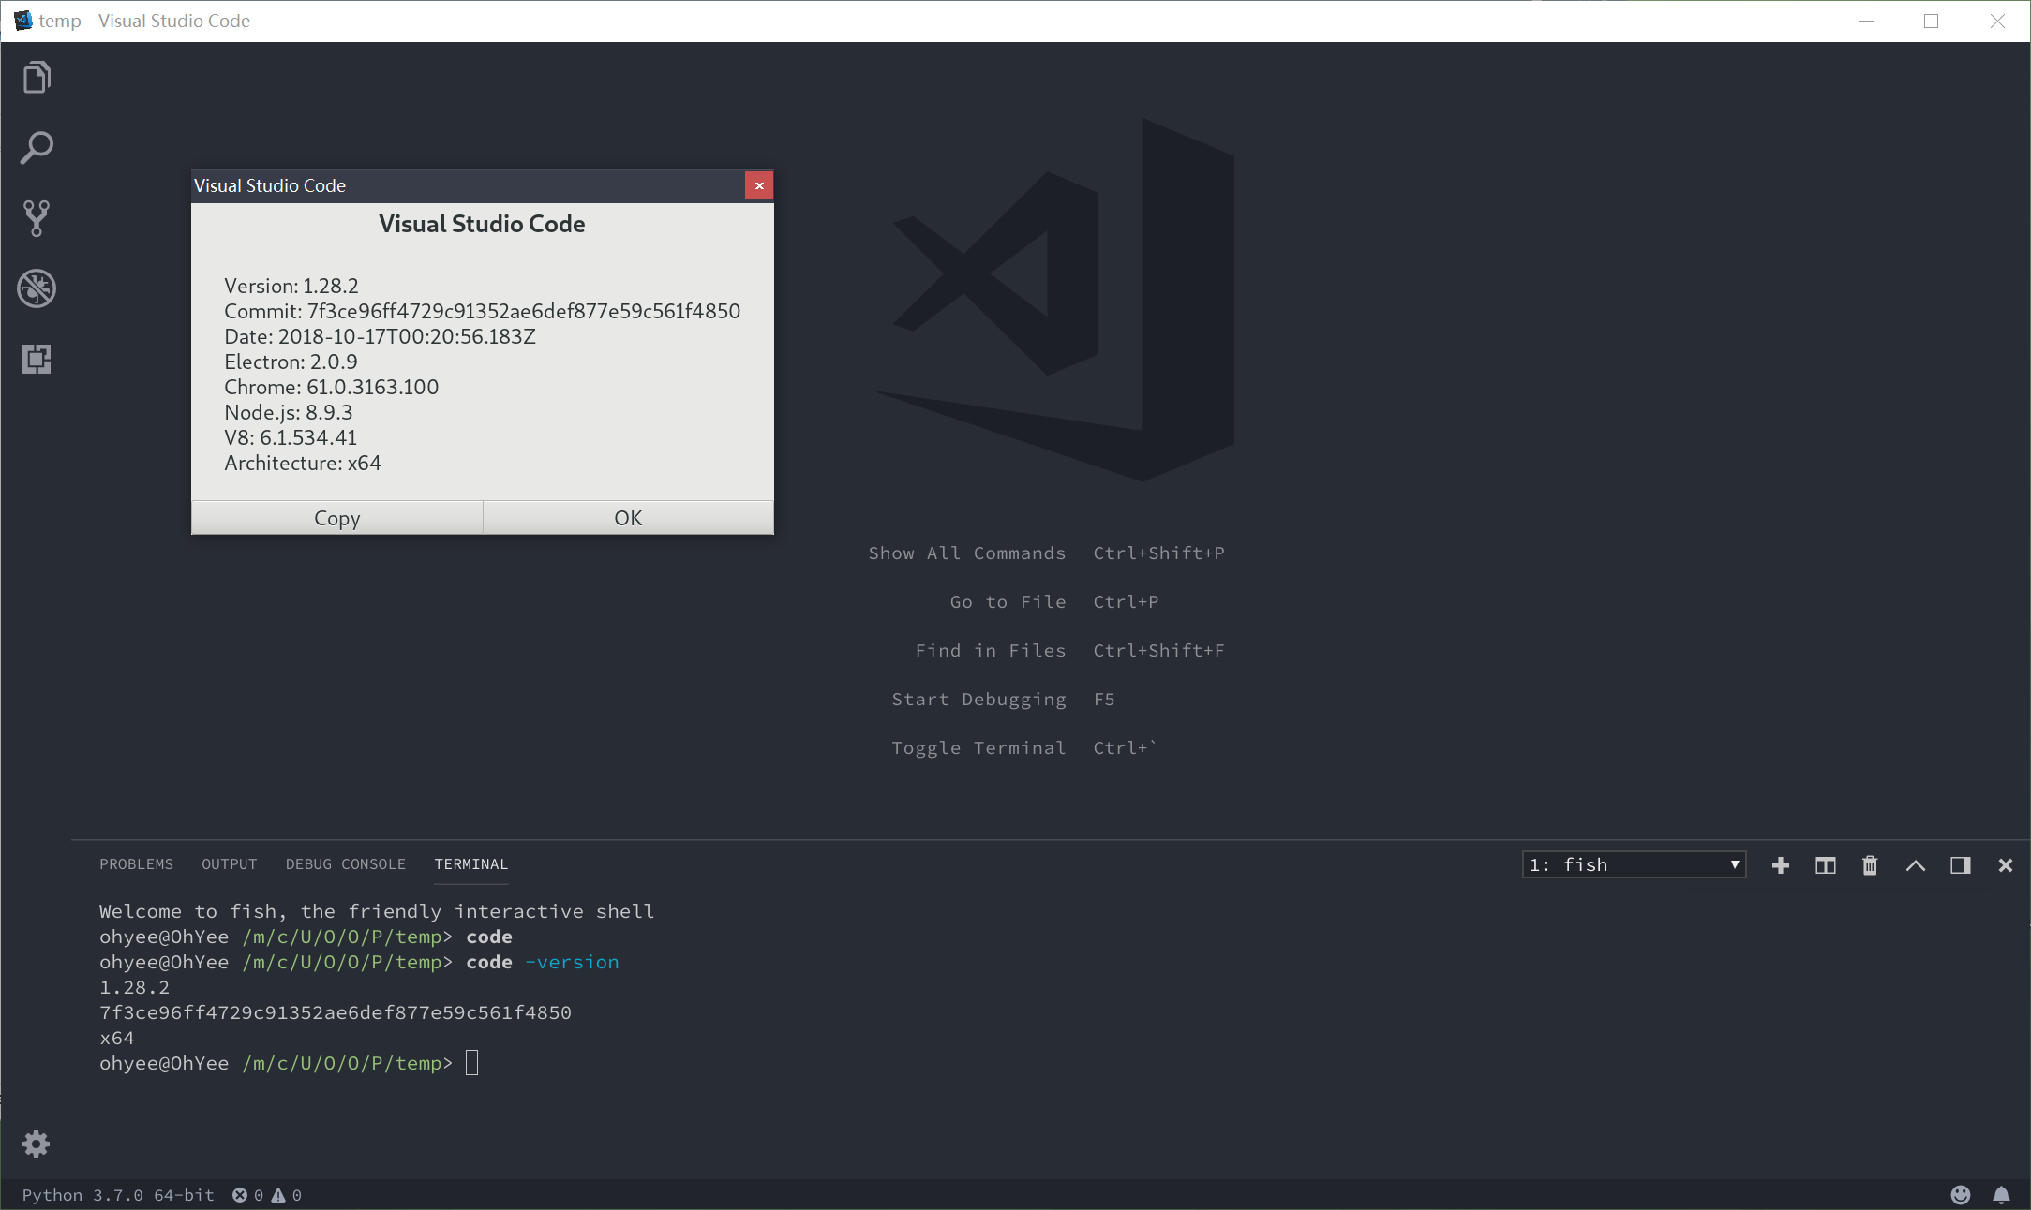
Task: Switch to the PROBLEMS tab
Action: (x=137, y=864)
